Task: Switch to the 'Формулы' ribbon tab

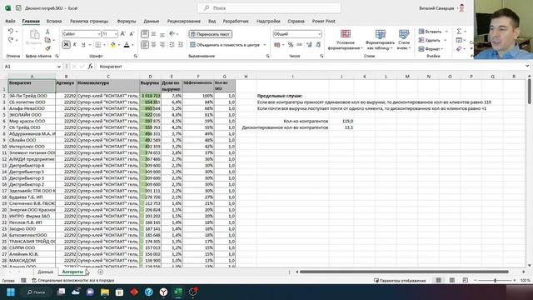Action: pos(127,21)
